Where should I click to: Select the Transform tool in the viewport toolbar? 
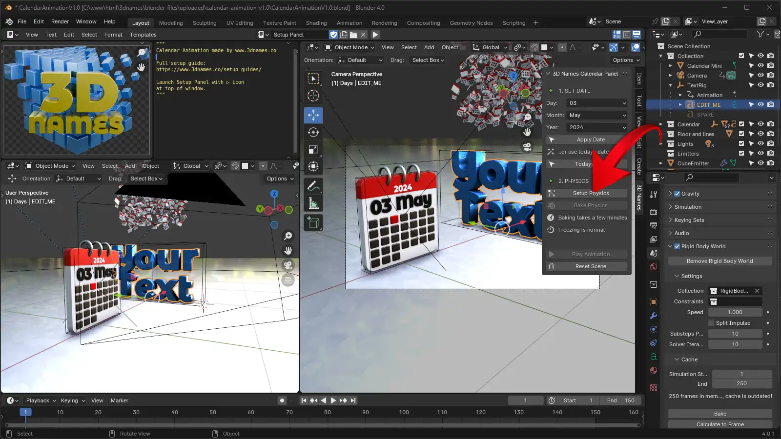[313, 166]
